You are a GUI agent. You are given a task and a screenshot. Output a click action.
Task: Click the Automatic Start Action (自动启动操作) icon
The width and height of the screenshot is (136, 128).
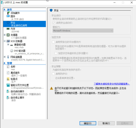pos(8,91)
